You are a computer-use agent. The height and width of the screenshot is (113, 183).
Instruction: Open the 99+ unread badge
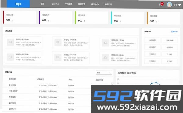[x=162, y=4]
